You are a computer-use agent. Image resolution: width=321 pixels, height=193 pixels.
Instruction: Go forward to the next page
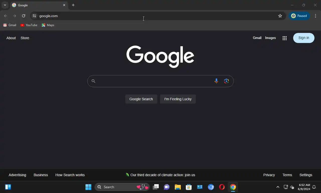(15, 16)
